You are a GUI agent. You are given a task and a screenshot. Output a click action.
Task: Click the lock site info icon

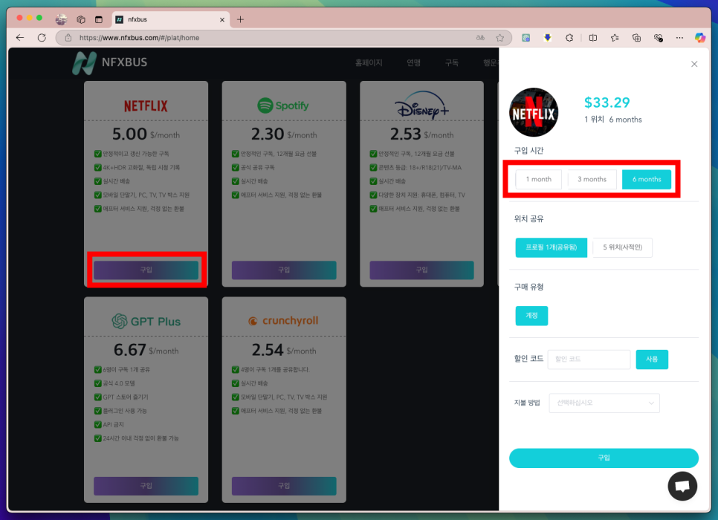(x=68, y=38)
